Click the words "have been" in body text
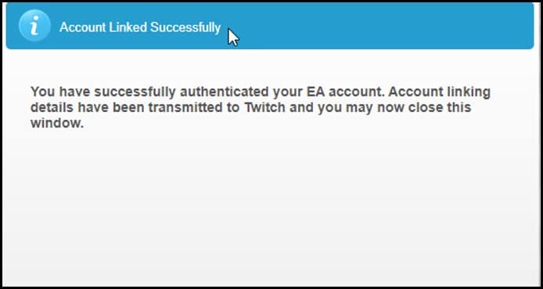The image size is (543, 289). (111, 107)
